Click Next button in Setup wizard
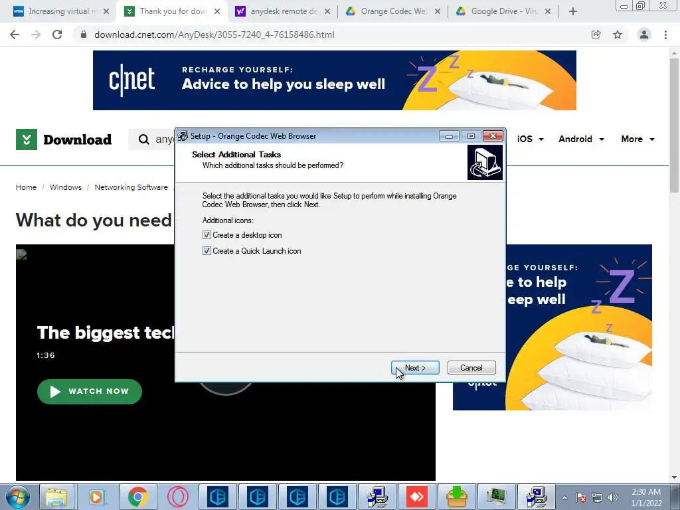The height and width of the screenshot is (510, 680). 415,368
